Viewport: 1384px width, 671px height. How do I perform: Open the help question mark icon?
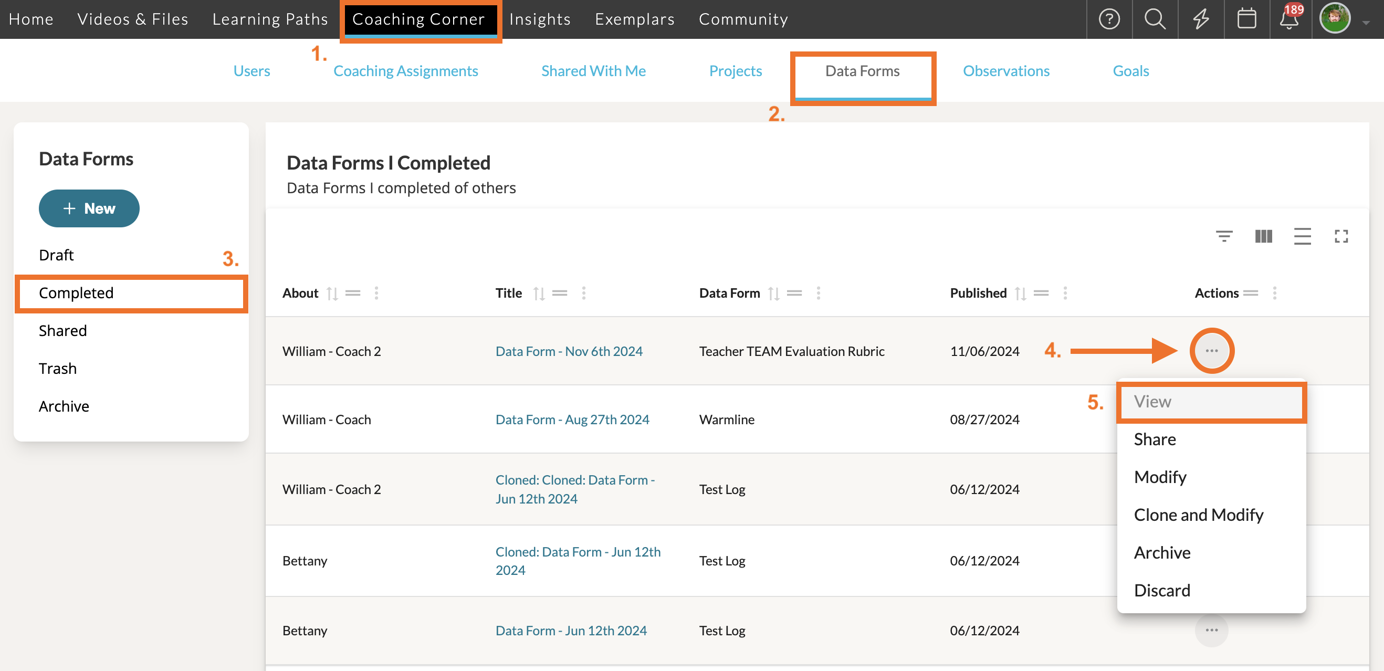pyautogui.click(x=1109, y=19)
